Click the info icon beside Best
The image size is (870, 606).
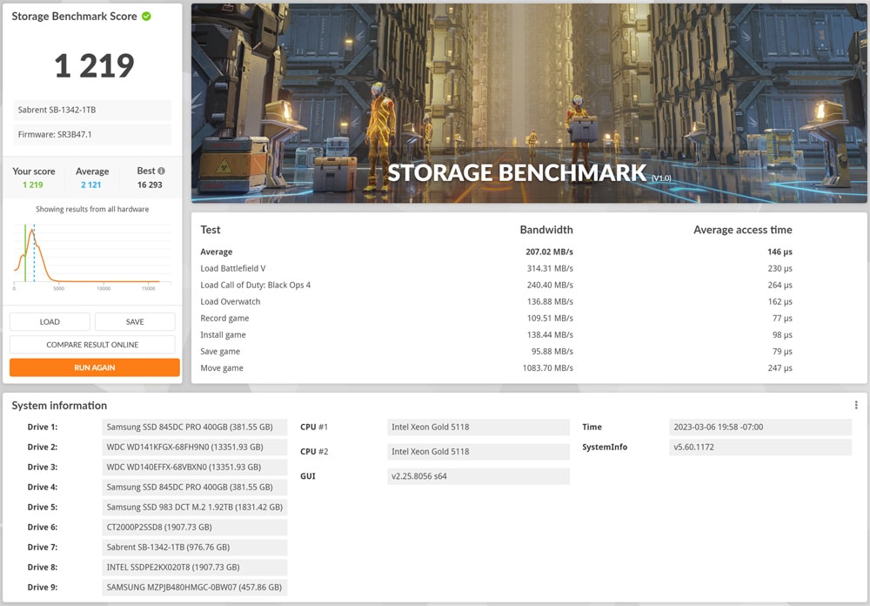pyautogui.click(x=162, y=171)
